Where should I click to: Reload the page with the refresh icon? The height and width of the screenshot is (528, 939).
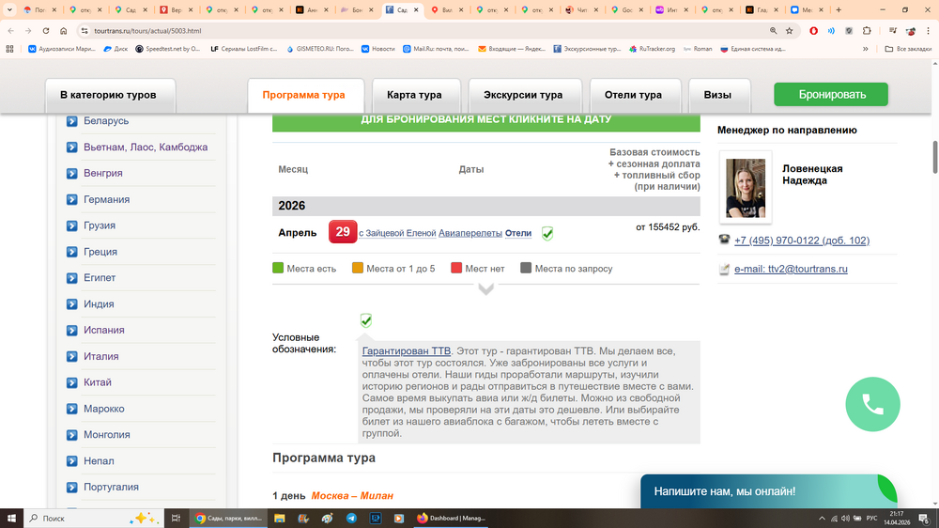click(46, 30)
